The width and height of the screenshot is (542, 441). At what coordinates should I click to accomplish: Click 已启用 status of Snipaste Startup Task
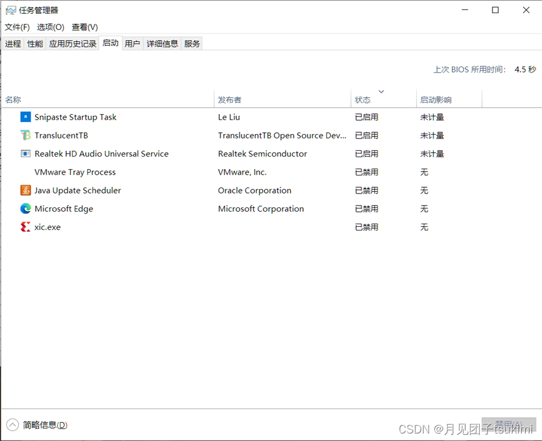pyautogui.click(x=367, y=117)
